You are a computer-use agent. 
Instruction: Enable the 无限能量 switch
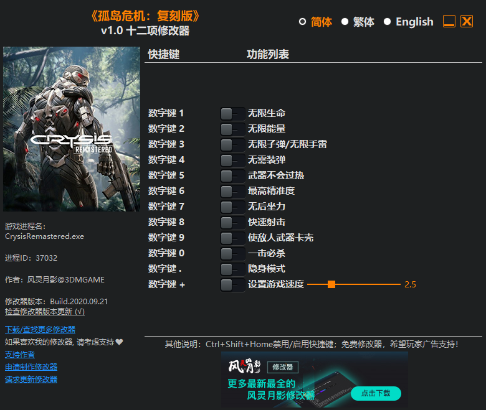232,129
